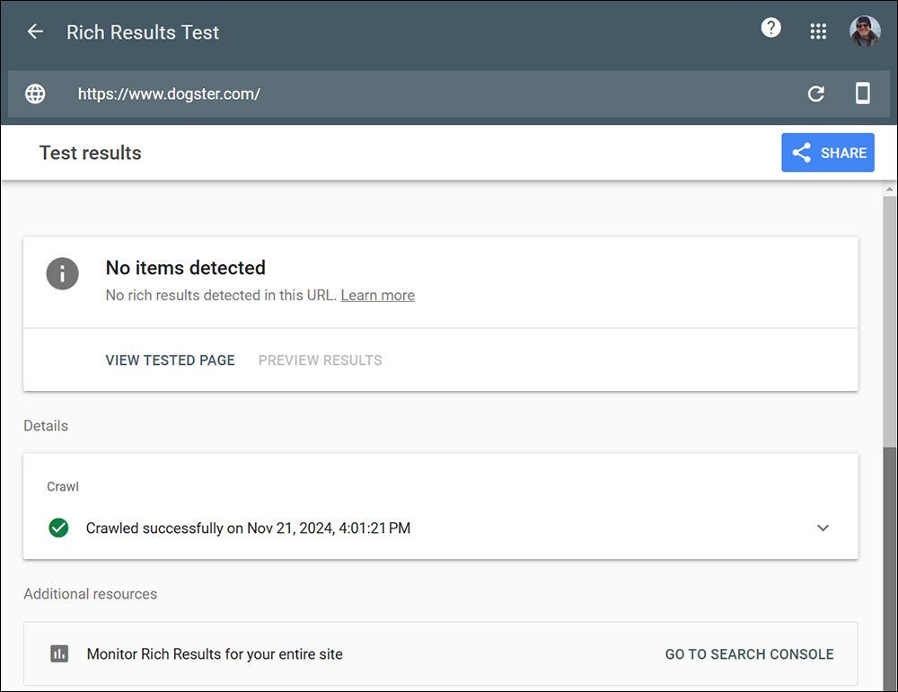Screen dimensions: 898x692
Task: Click the info icon beside No items detected
Action: click(x=63, y=273)
